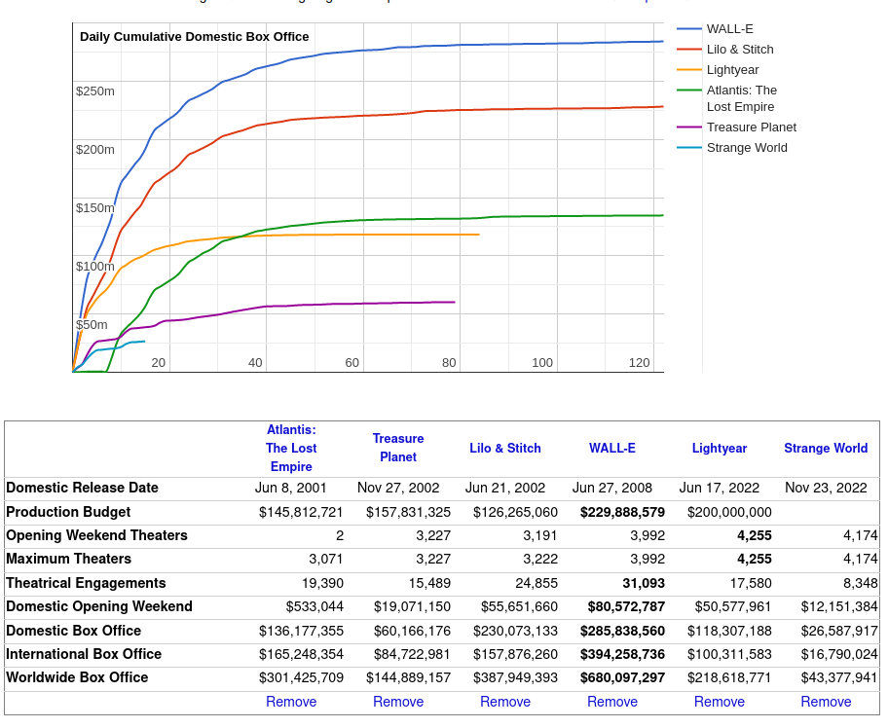Viewport: 888px width, 728px height.
Task: Click the WALL-E budget value $229,888,579
Action: coord(622,512)
